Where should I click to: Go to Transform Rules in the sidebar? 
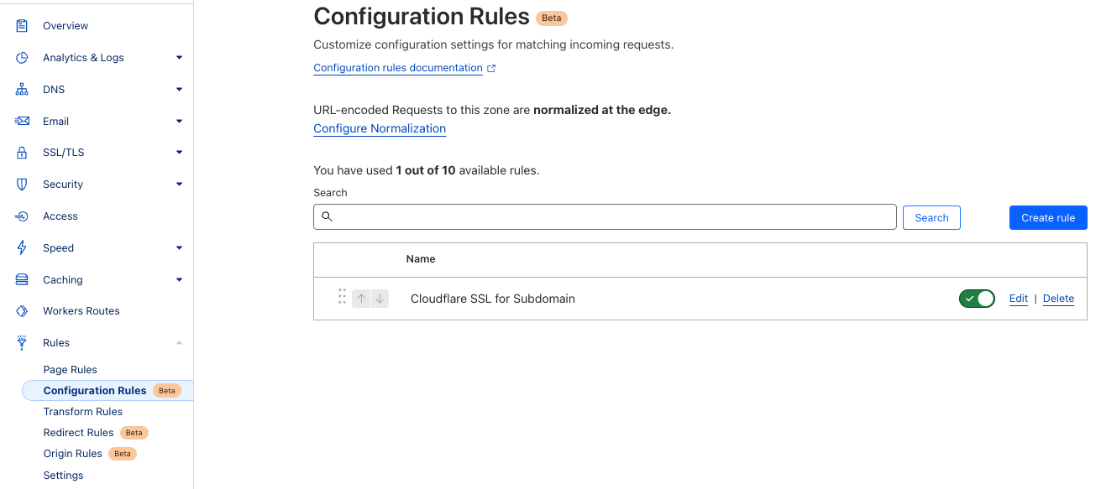coord(82,412)
